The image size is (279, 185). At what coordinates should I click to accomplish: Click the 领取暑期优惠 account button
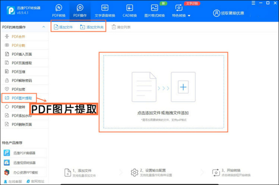pos(229,13)
